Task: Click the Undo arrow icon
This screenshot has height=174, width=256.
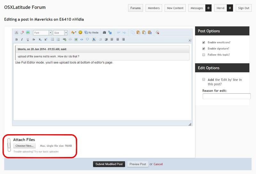Action: [x=118, y=32]
